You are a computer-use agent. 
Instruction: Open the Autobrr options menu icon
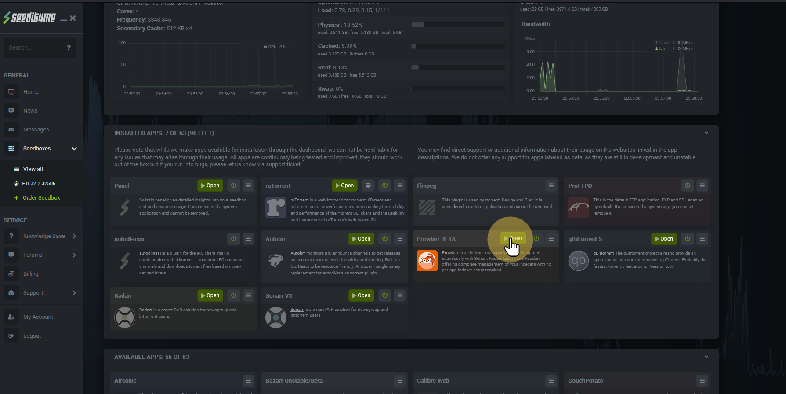pos(400,239)
